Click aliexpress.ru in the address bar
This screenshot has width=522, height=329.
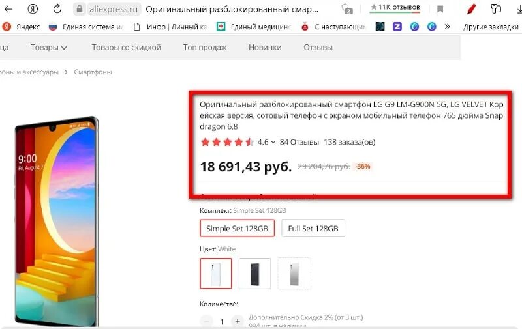click(113, 10)
